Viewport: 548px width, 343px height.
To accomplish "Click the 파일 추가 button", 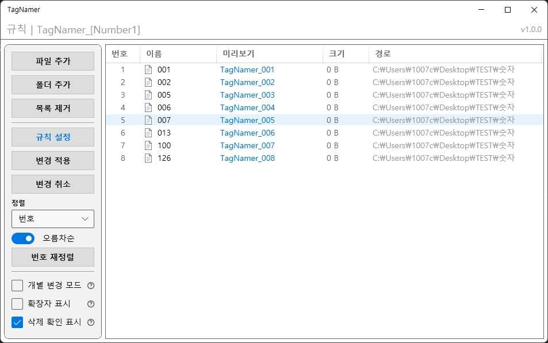I will point(53,61).
